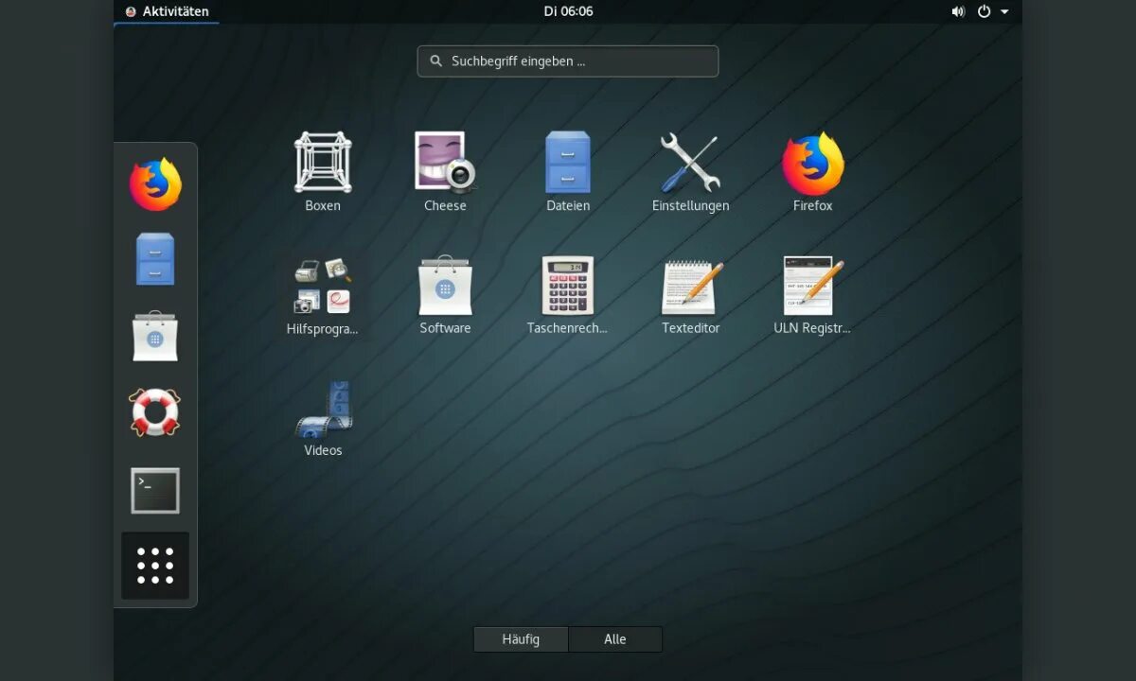Switch to the Alle tab
The image size is (1136, 681).
(615, 639)
